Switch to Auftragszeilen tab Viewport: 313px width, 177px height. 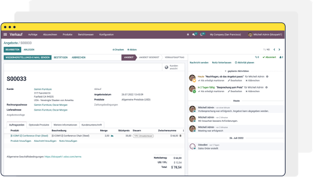[17, 125]
